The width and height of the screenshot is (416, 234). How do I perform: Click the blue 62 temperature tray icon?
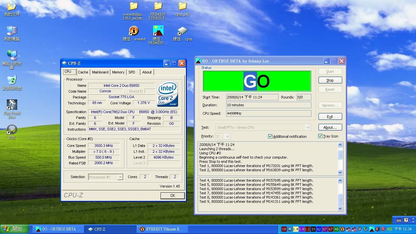[319, 229]
